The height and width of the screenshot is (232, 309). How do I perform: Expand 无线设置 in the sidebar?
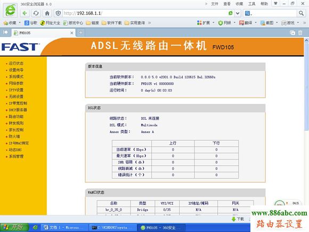(x=16, y=97)
